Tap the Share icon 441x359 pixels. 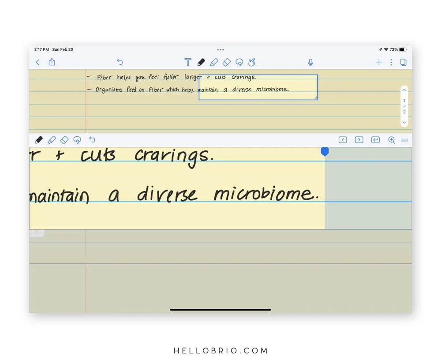(52, 62)
